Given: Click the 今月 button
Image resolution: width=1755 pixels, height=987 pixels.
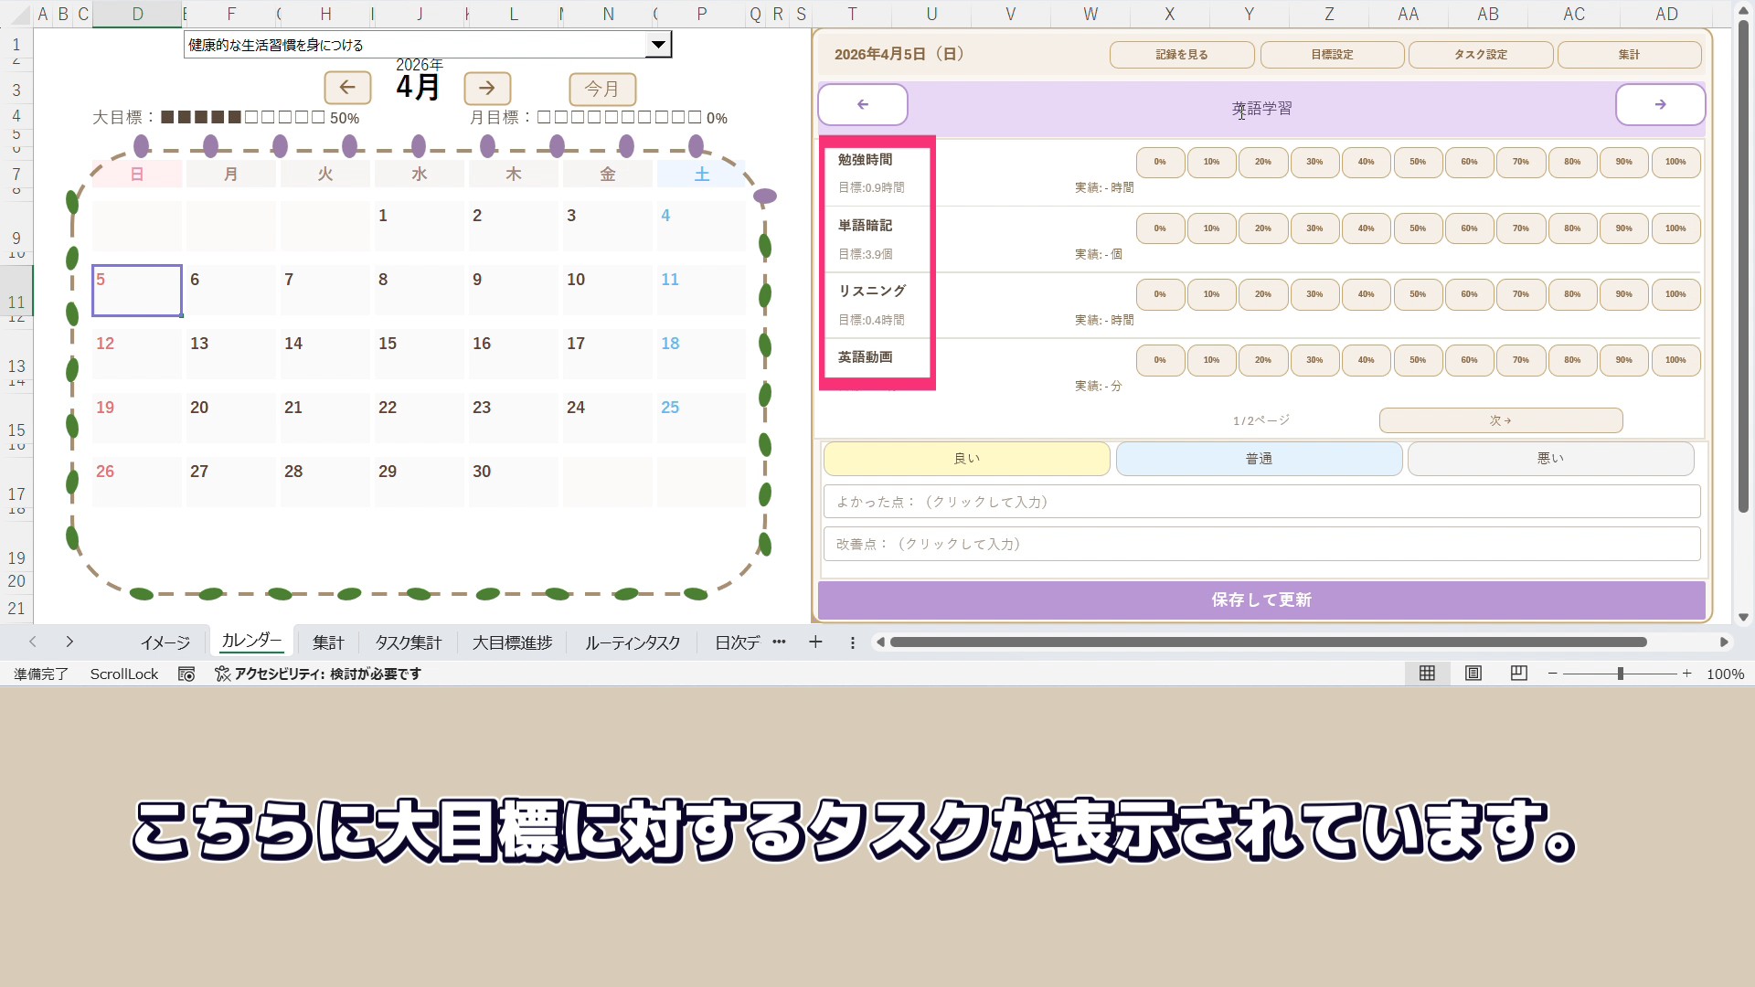Looking at the screenshot, I should (x=602, y=89).
